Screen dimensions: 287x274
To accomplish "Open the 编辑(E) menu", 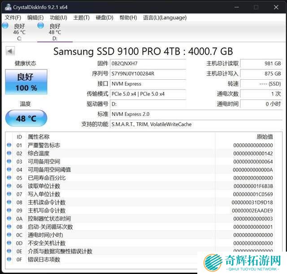I will click(35, 17).
